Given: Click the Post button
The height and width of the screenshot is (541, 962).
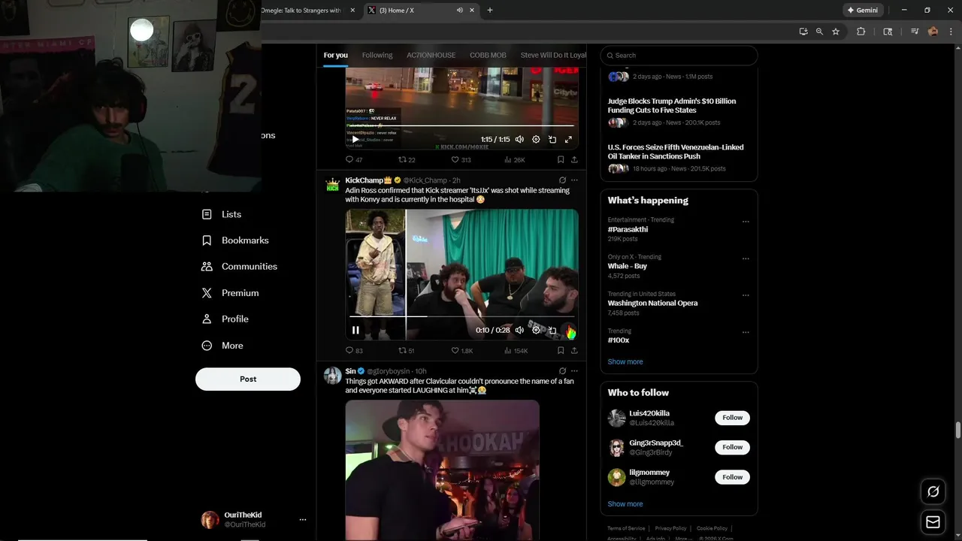Looking at the screenshot, I should [248, 379].
